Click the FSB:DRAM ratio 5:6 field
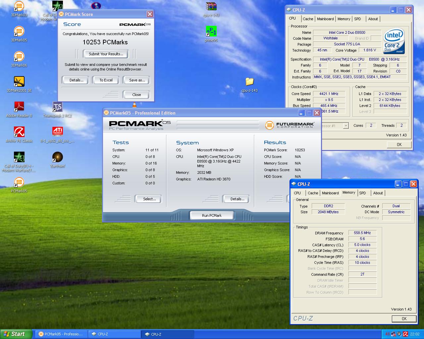This screenshot has height=339, width=424. pos(362,239)
